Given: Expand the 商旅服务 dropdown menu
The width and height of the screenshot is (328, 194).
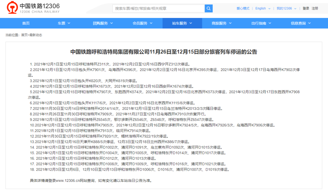Looking at the screenshot, I should pos(221,23).
